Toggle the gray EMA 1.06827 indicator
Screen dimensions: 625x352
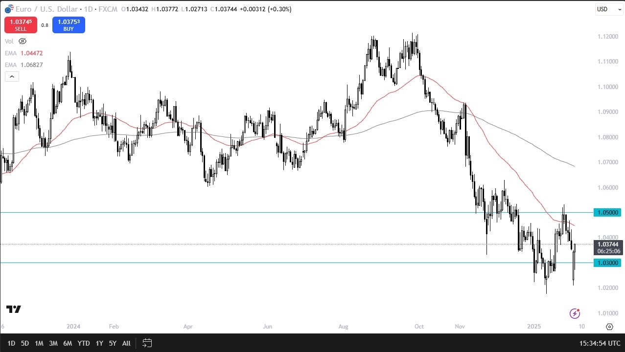(x=31, y=65)
